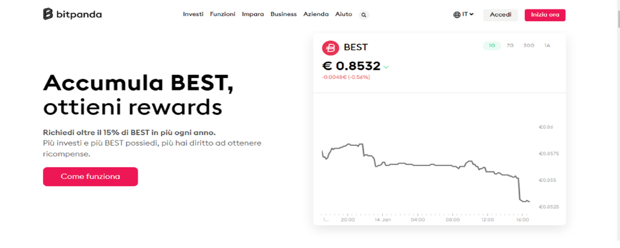Open the search magnifier icon

tap(364, 15)
